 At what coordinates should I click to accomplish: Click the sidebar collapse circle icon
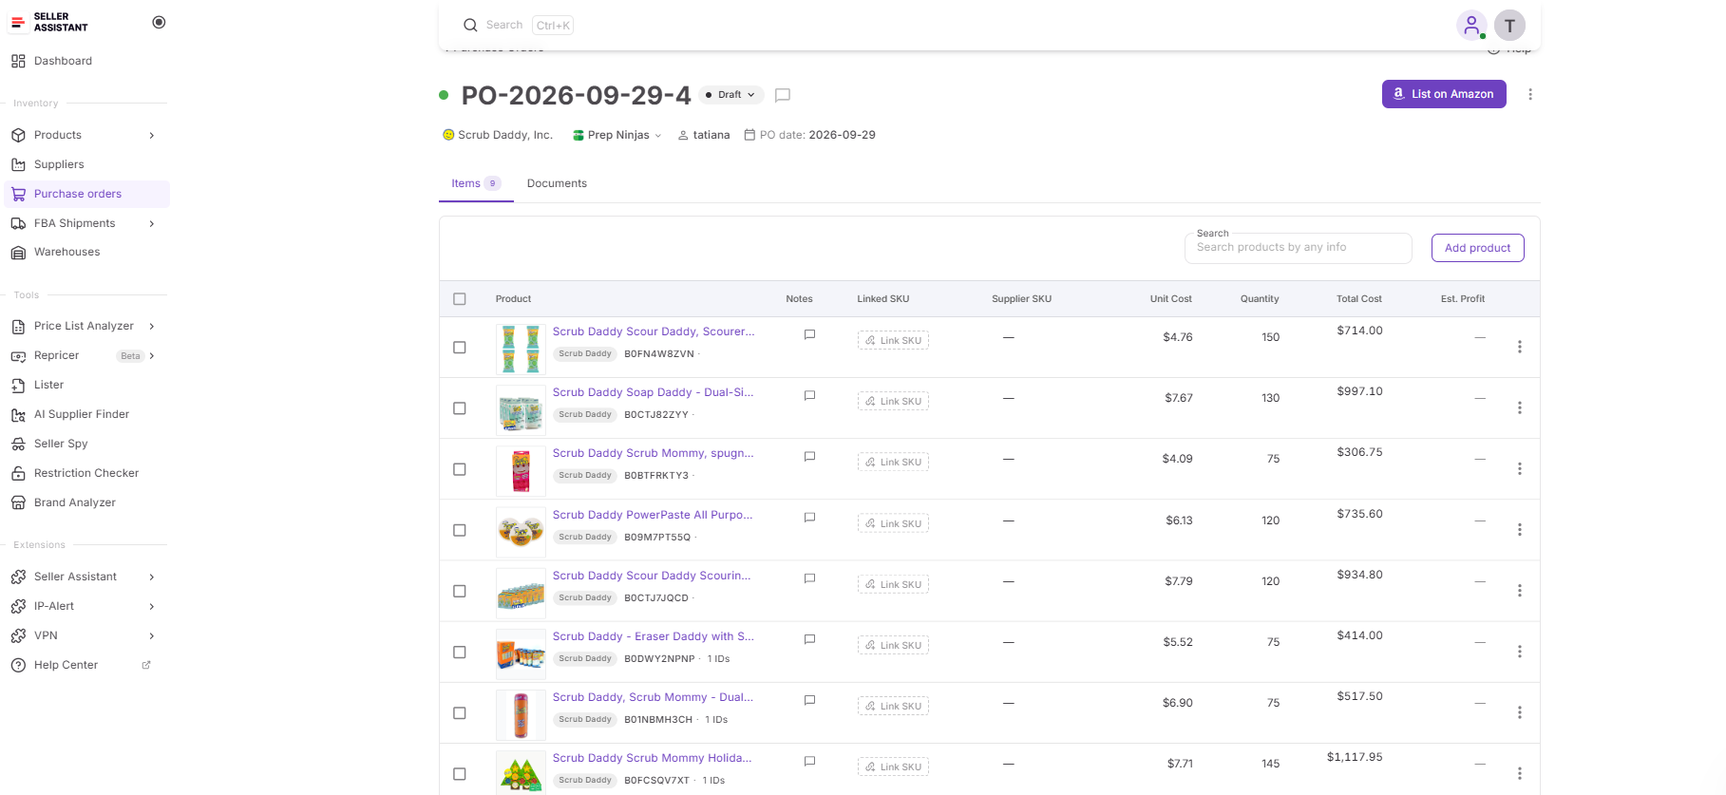[159, 22]
